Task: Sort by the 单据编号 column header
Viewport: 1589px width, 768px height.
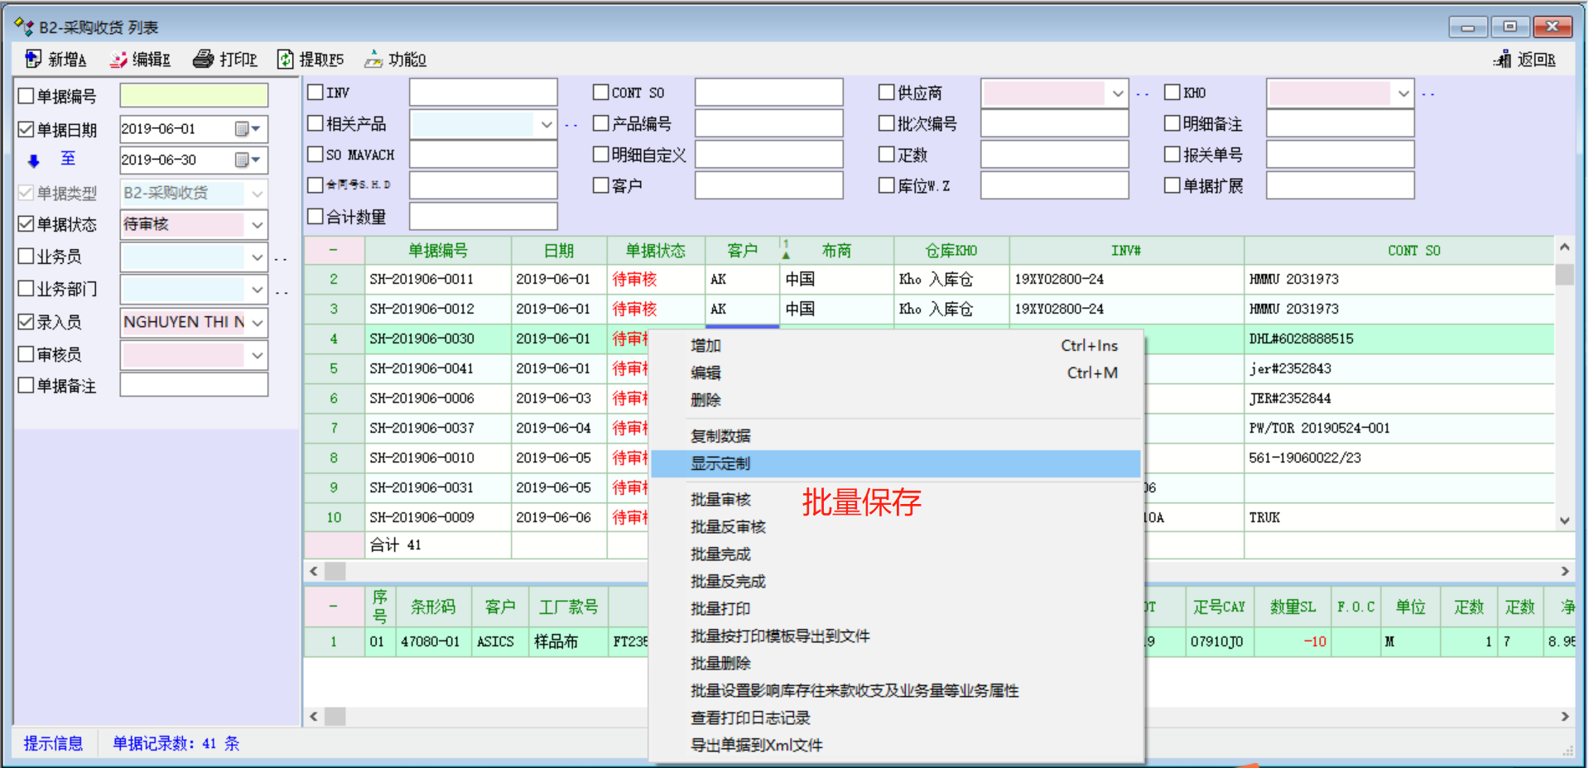Action: point(437,251)
